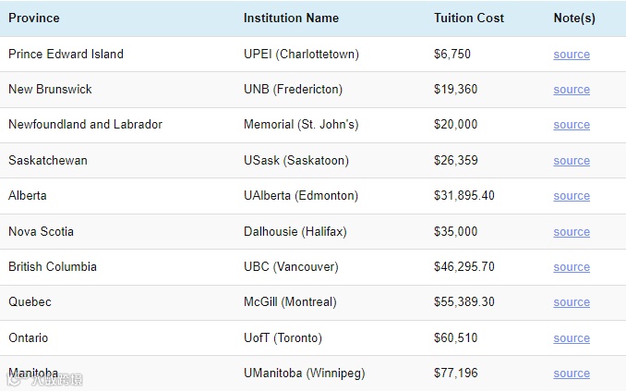Click the Saskatchewan row source link
Screen dimensions: 626x392
click(572, 161)
